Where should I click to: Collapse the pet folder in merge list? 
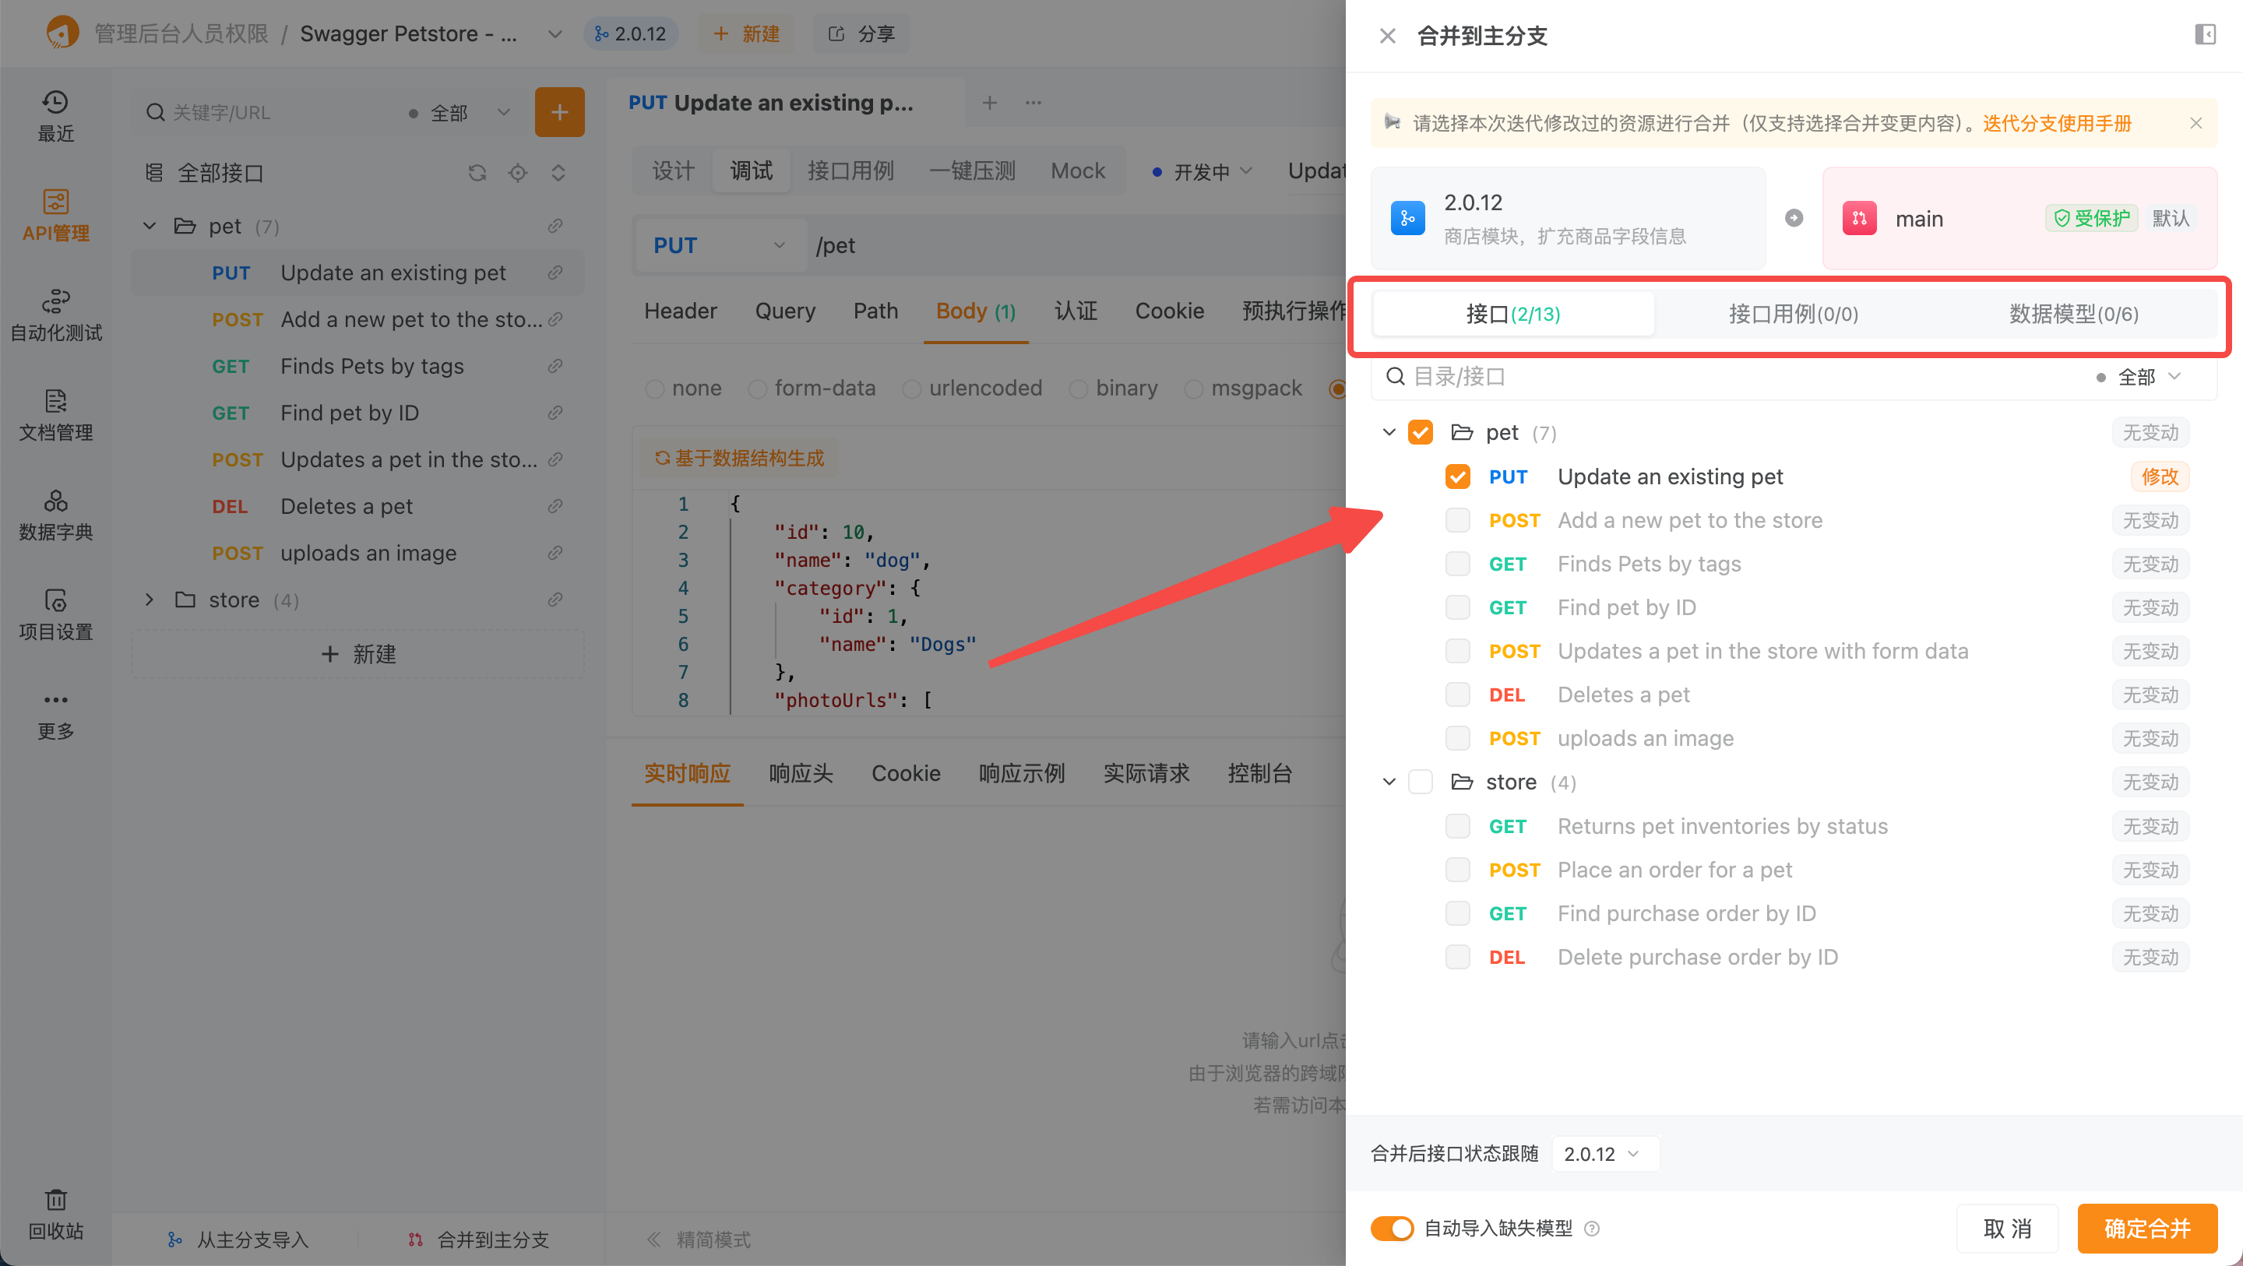[1389, 433]
